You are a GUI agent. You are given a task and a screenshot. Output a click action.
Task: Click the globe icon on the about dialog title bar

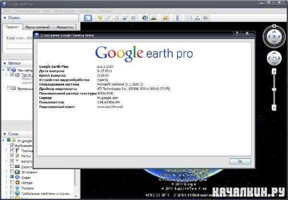(37, 35)
